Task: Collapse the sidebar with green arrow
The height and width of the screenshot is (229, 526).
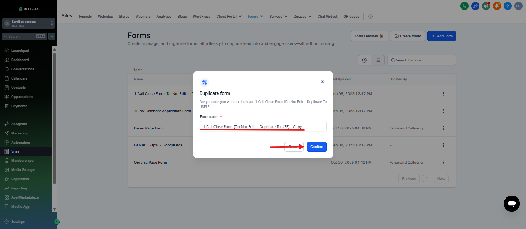Action: click(57, 222)
